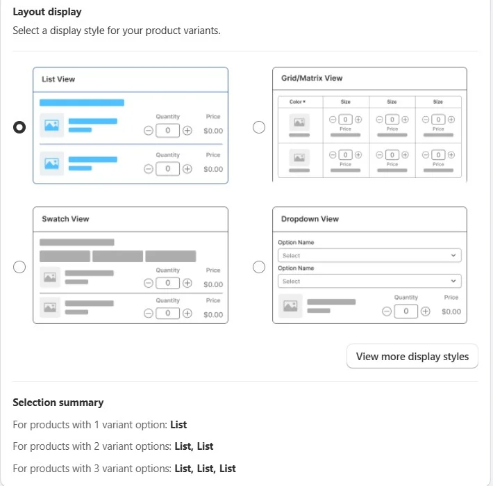Screen dimensions: 493x486
Task: Click plus icon in first List View row
Action: [187, 130]
